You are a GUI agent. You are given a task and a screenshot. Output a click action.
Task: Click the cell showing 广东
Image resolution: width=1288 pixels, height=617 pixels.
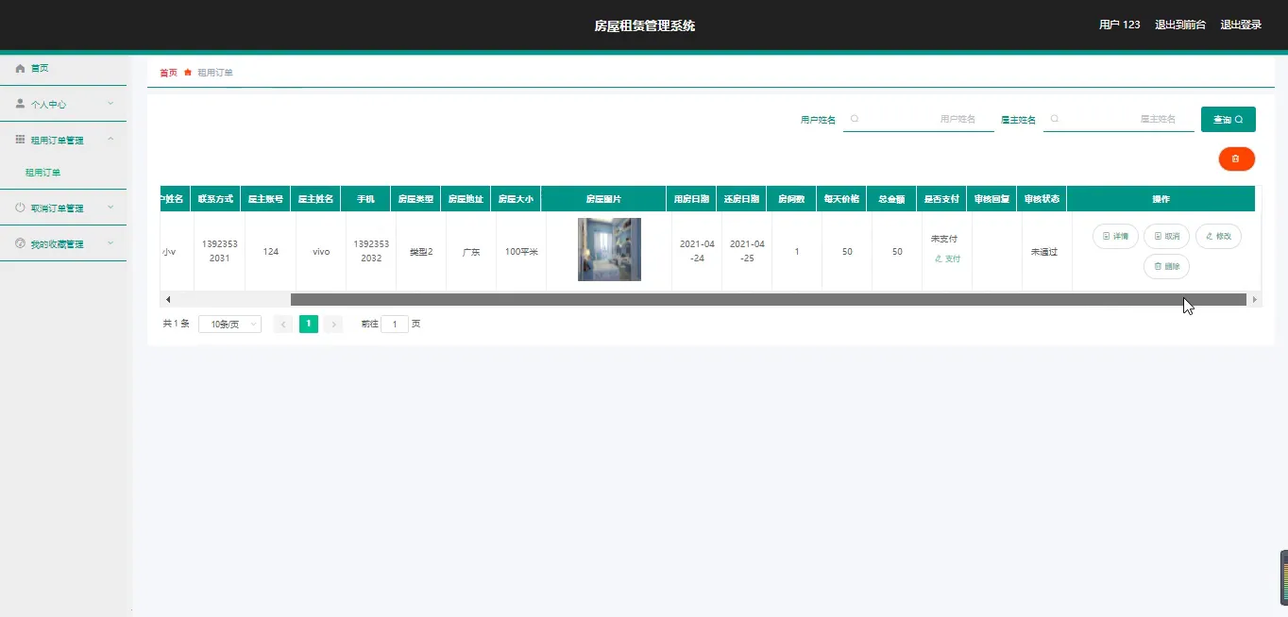(471, 252)
